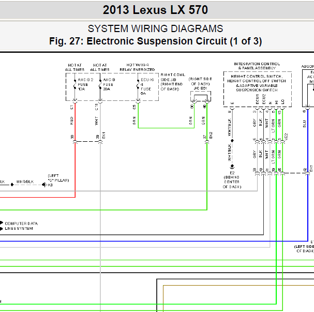Click the "AHC-B FUSE 20A" label
The width and height of the screenshot is (314, 312).
(x=109, y=84)
